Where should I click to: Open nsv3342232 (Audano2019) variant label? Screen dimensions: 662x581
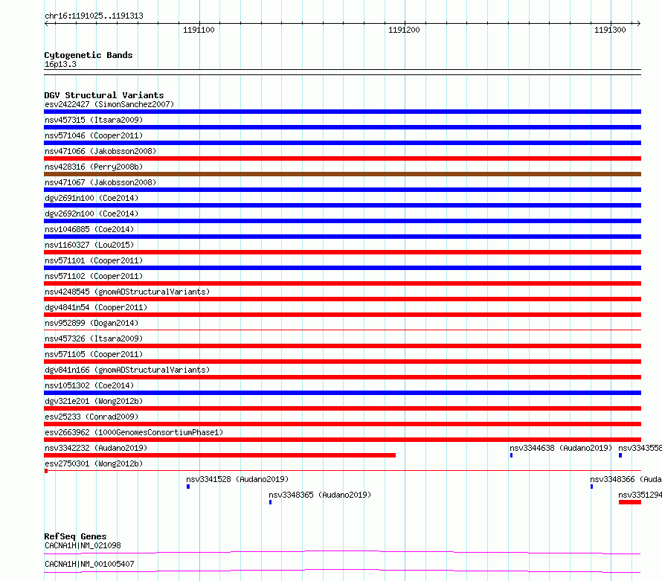coord(96,448)
